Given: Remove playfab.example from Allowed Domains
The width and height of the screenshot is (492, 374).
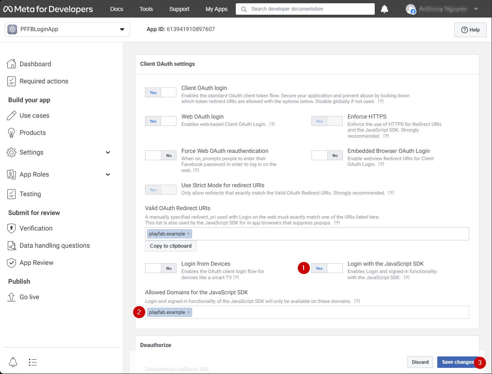Looking at the screenshot, I should coord(188,312).
